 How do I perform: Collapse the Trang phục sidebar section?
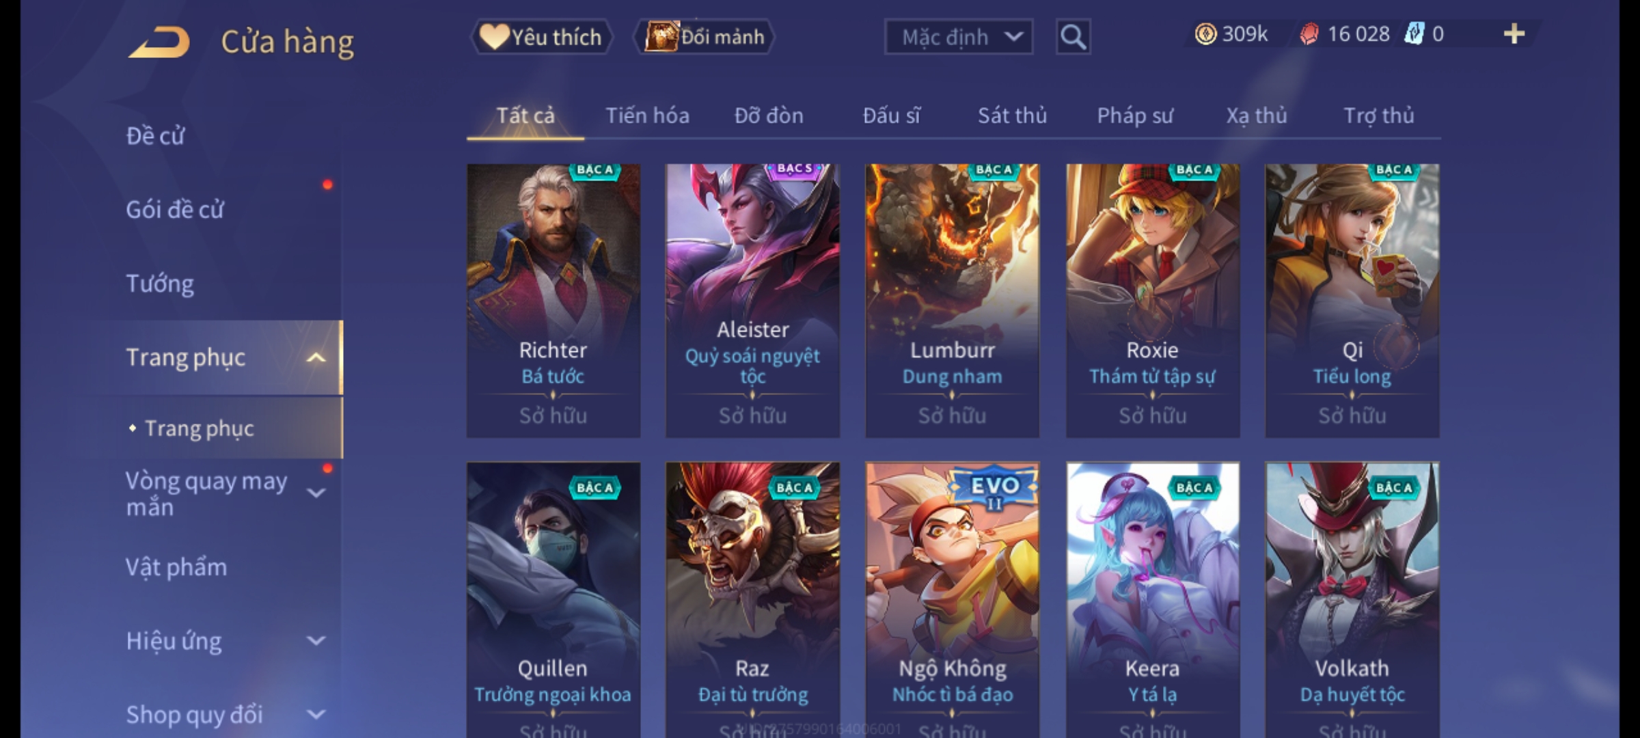pyautogui.click(x=316, y=357)
